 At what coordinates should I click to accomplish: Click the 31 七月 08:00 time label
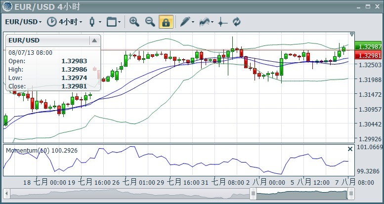point(224,182)
